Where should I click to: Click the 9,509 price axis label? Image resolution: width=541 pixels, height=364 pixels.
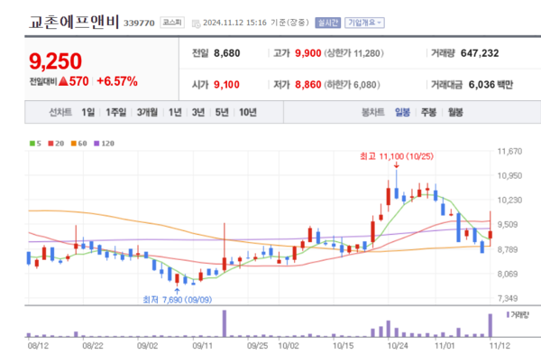[508, 225]
